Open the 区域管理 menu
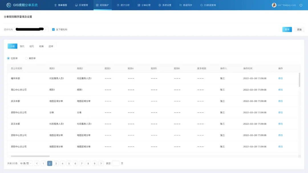This screenshot has width=308, height=173. [x=81, y=5]
